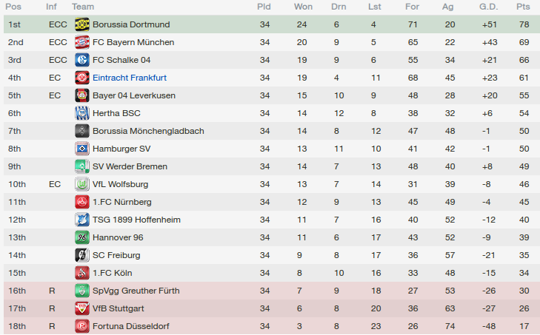540x335 pixels.
Task: Click the FC Bayern München club badge
Action: [82, 42]
